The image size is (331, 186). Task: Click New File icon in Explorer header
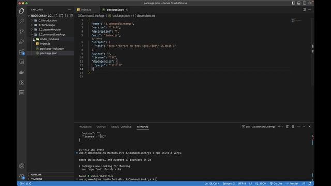[x=56, y=16]
